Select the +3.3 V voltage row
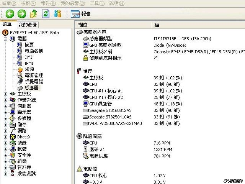Image resolution: width=245 pixels, height=184 pixels. pyautogui.click(x=160, y=182)
